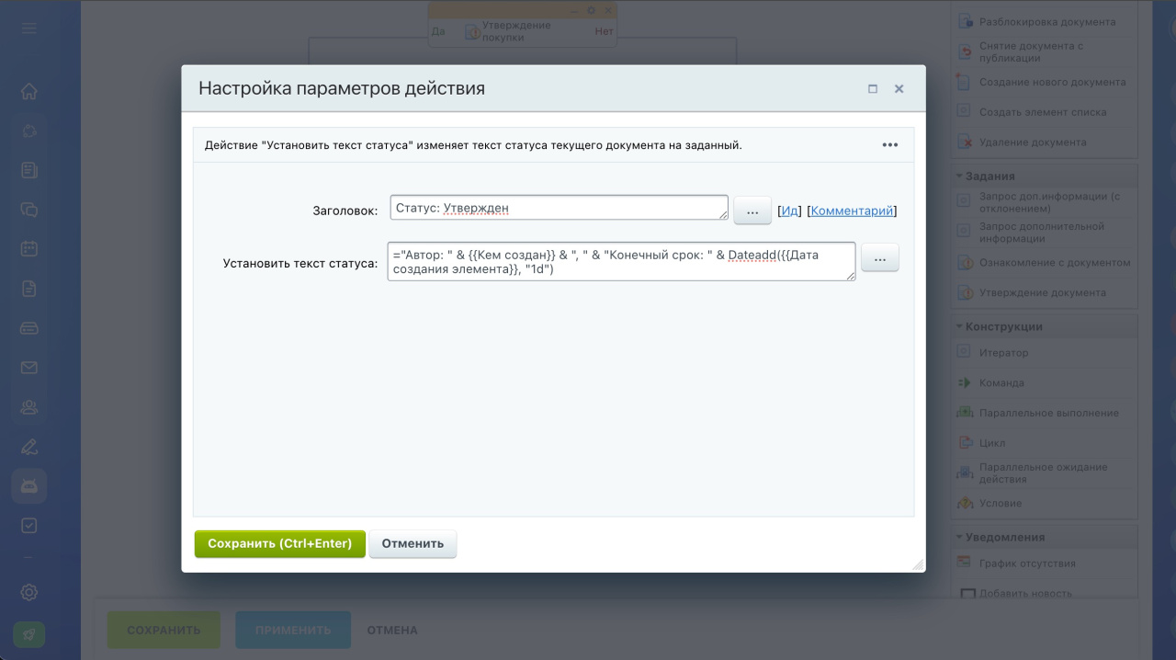
Task: Open the pen signature icon in sidebar
Action: point(29,447)
